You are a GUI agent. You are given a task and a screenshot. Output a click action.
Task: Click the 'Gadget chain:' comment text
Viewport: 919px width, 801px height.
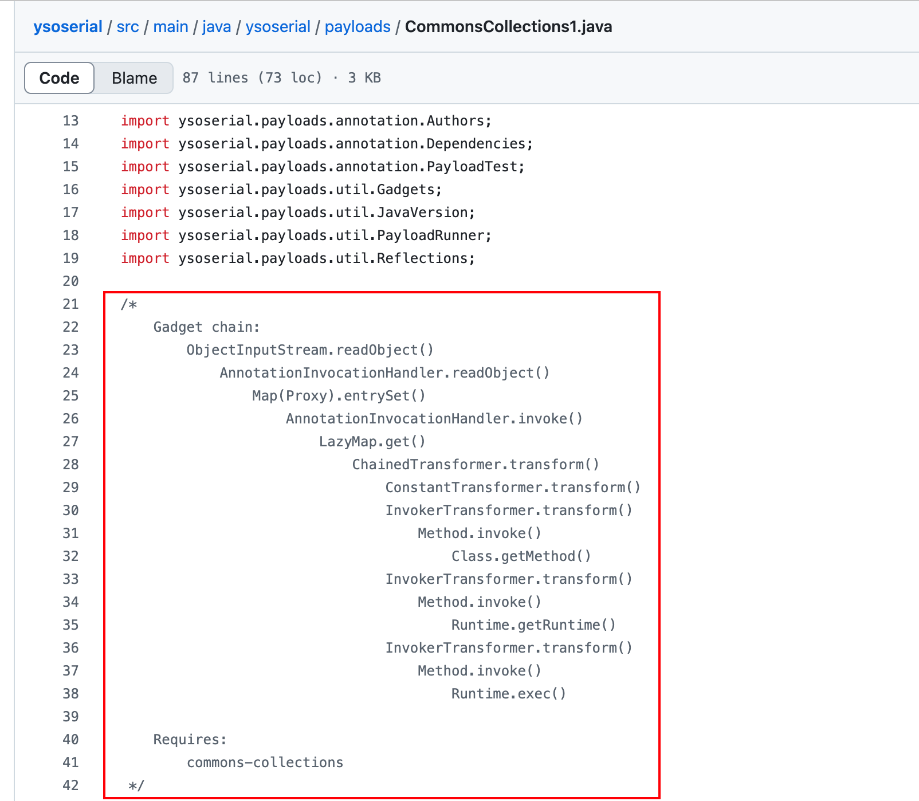tap(207, 327)
